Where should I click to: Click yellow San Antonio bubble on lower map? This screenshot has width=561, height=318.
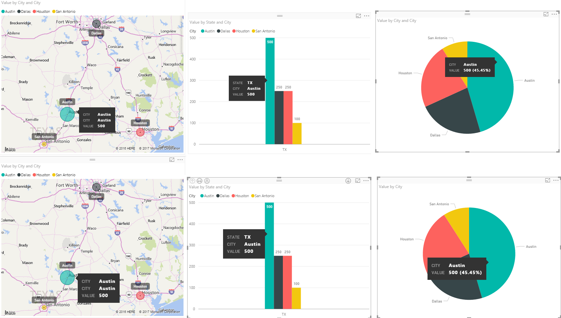tap(44, 308)
